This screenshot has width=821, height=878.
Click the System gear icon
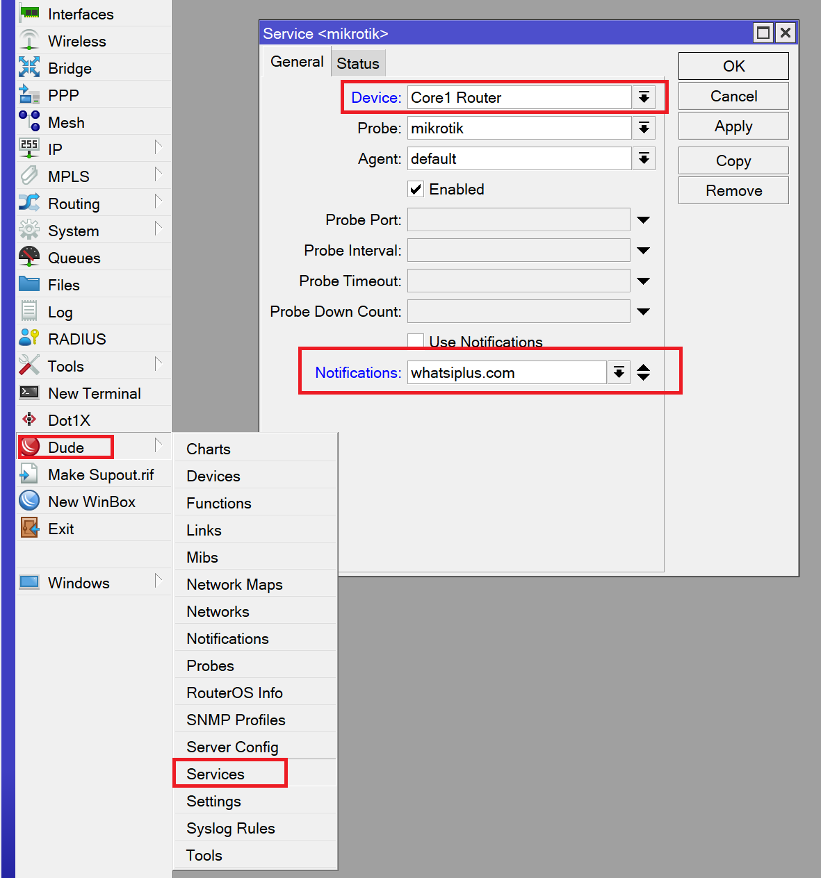29,230
